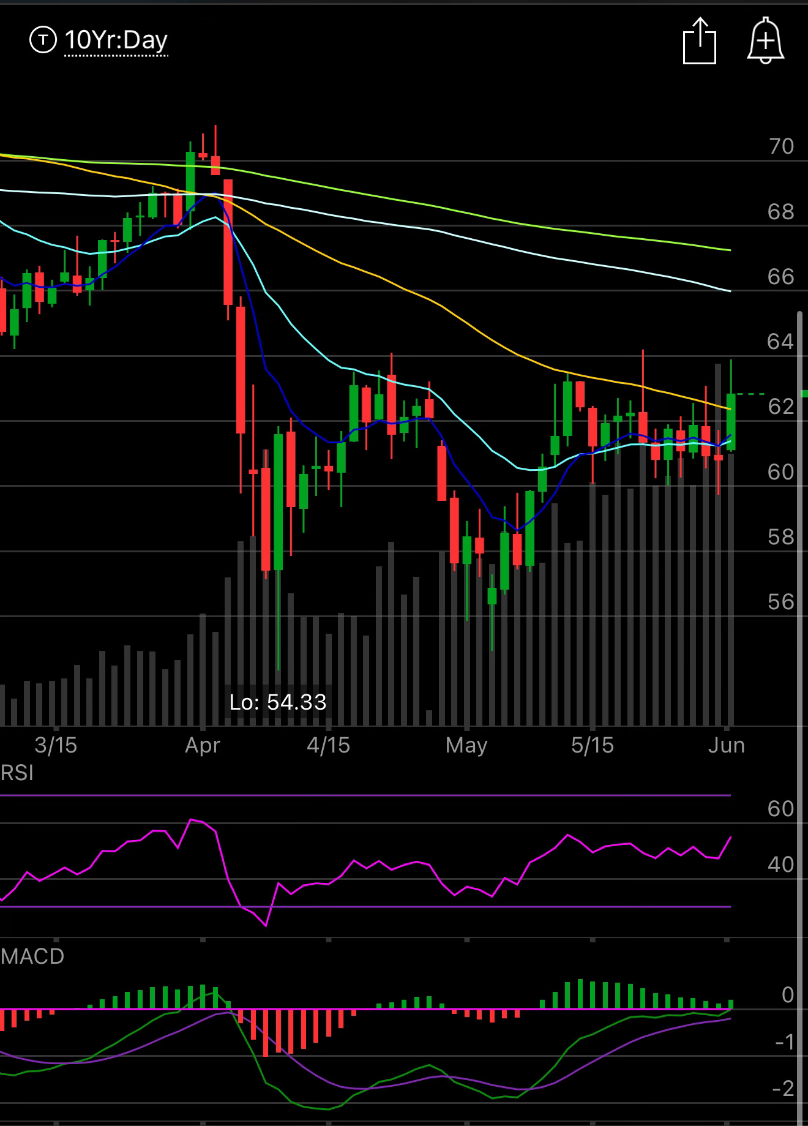This screenshot has width=808, height=1126.
Task: Select the 5/15 date axis label
Action: click(x=592, y=745)
